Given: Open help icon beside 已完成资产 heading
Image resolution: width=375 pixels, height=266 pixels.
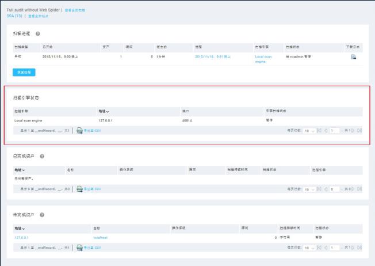Looking at the screenshot, I should (43, 156).
